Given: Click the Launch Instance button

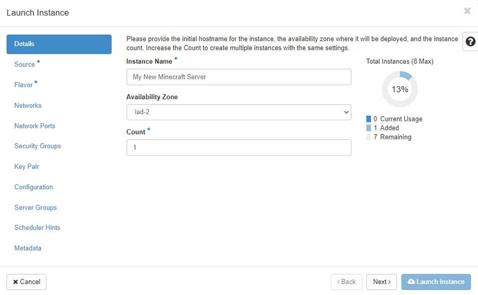Looking at the screenshot, I should tap(436, 282).
